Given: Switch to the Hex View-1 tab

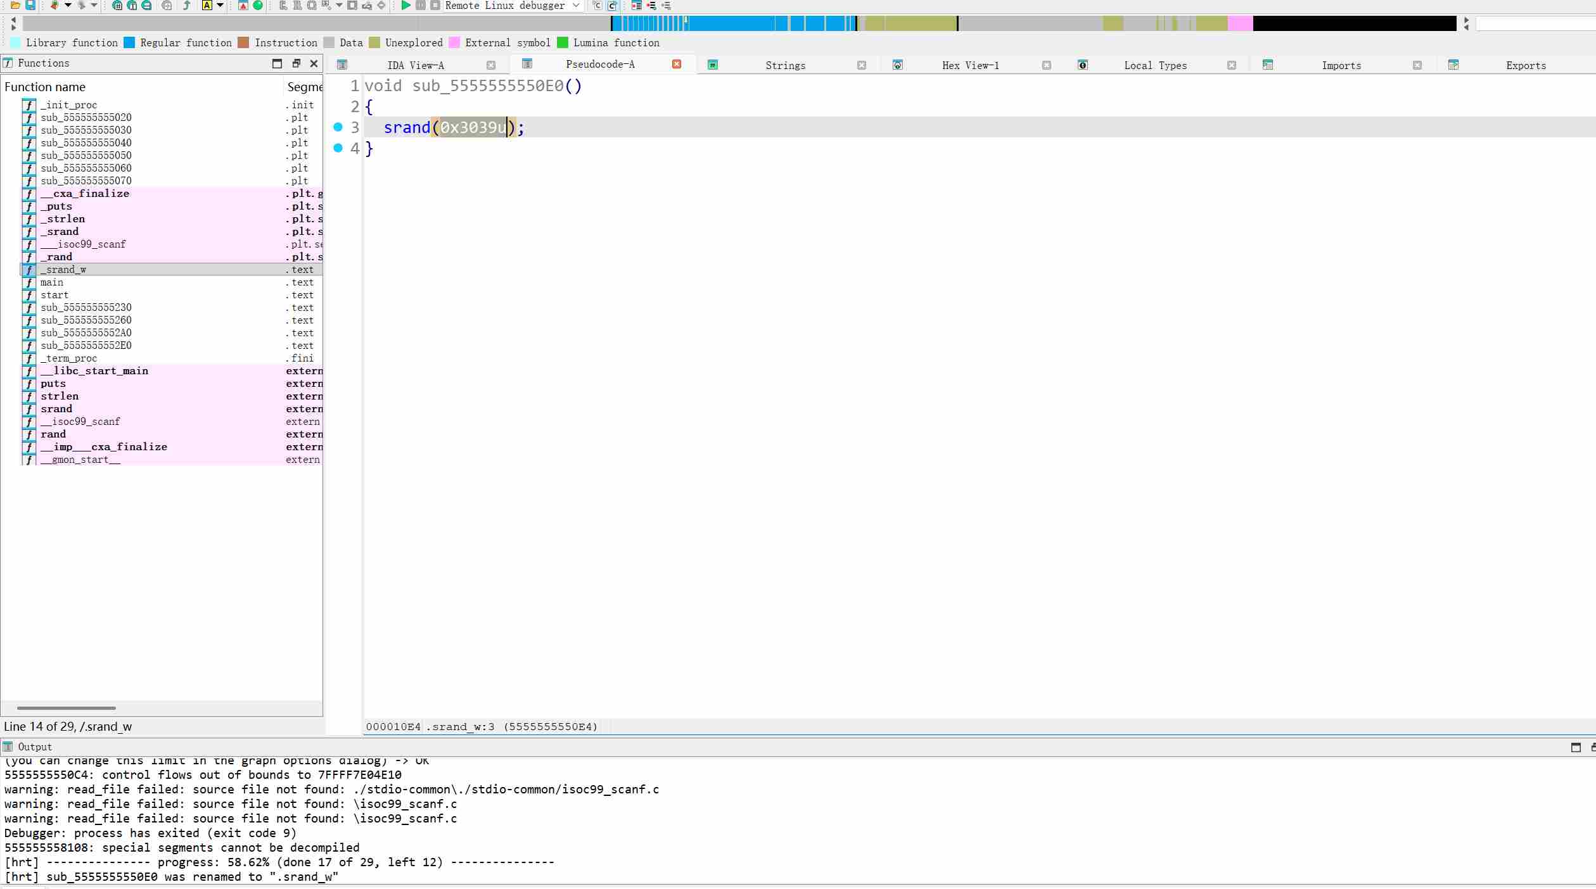Looking at the screenshot, I should click(x=969, y=65).
